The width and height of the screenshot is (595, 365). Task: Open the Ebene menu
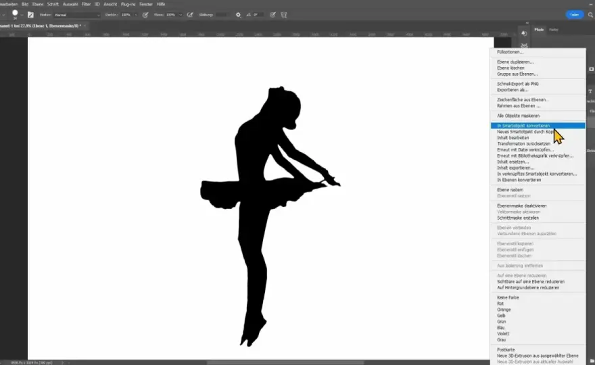pos(38,4)
